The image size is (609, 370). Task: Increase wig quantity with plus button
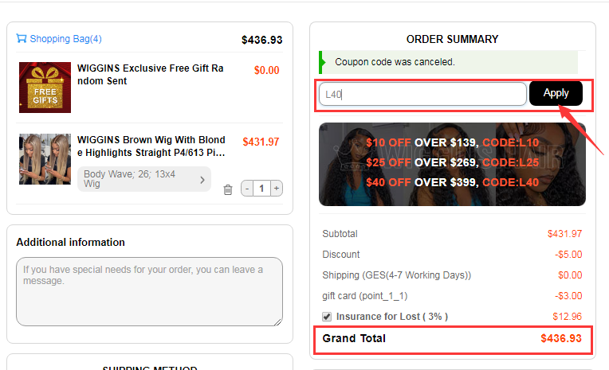(x=277, y=189)
